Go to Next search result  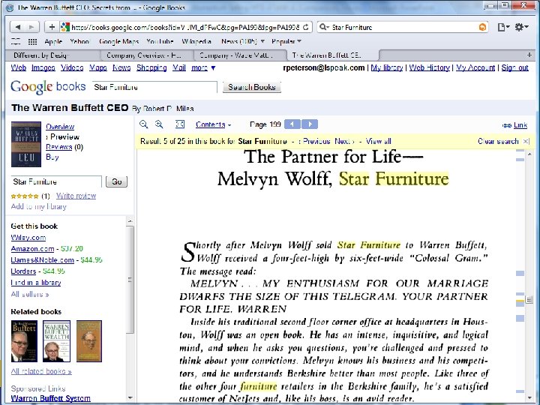(344, 141)
